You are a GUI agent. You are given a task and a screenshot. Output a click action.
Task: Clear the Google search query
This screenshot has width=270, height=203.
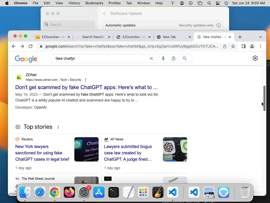pyautogui.click(x=151, y=58)
